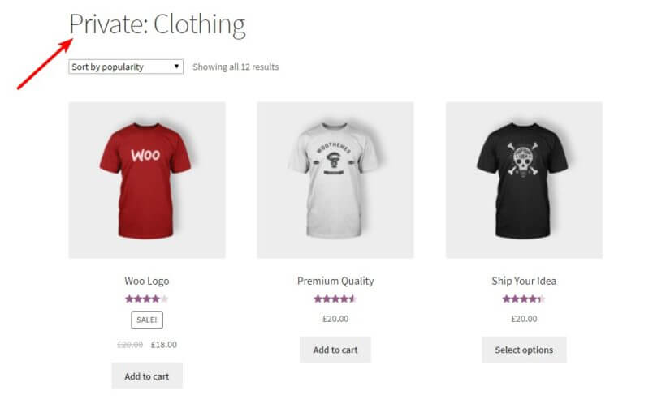Click the Showing all 12 results text
Viewport: 666px width, 404px height.
(x=236, y=67)
